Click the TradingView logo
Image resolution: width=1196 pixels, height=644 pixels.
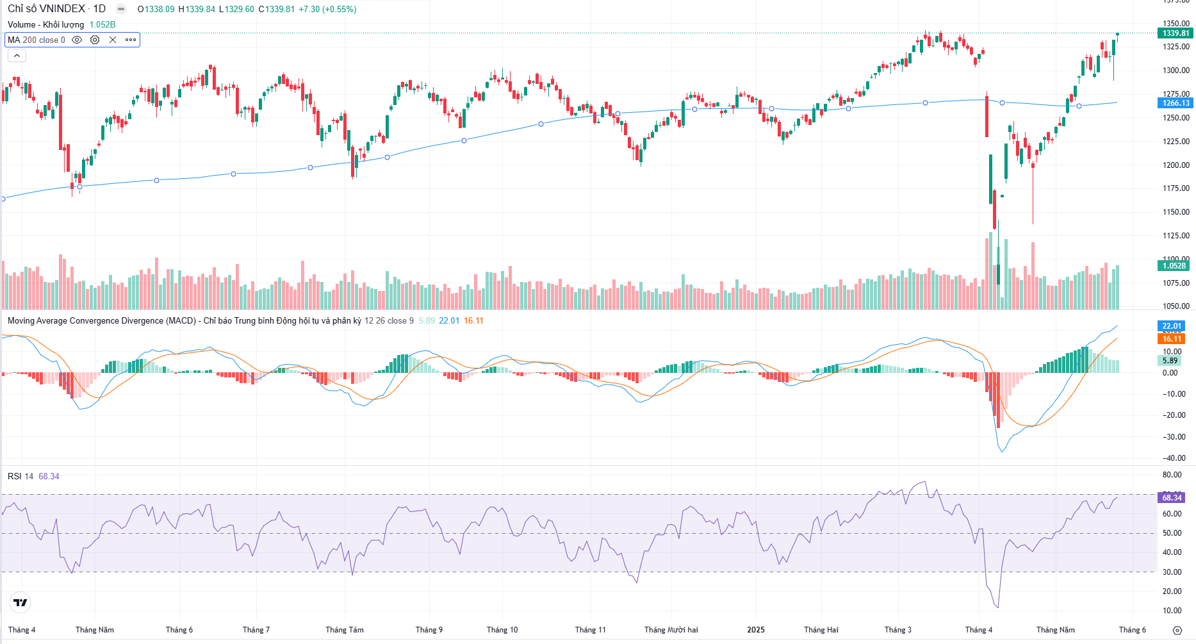point(20,602)
